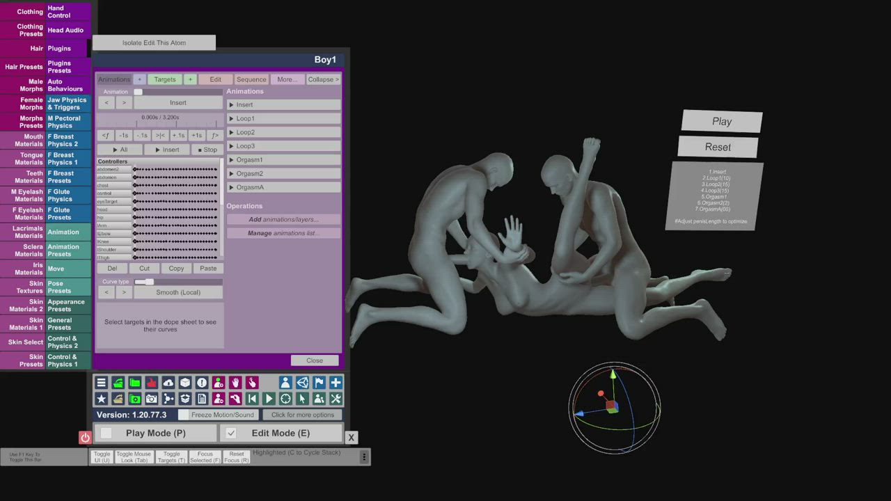The image size is (891, 501).
Task: Toggle the Edit Mode (E) checkbox
Action: 231,434
